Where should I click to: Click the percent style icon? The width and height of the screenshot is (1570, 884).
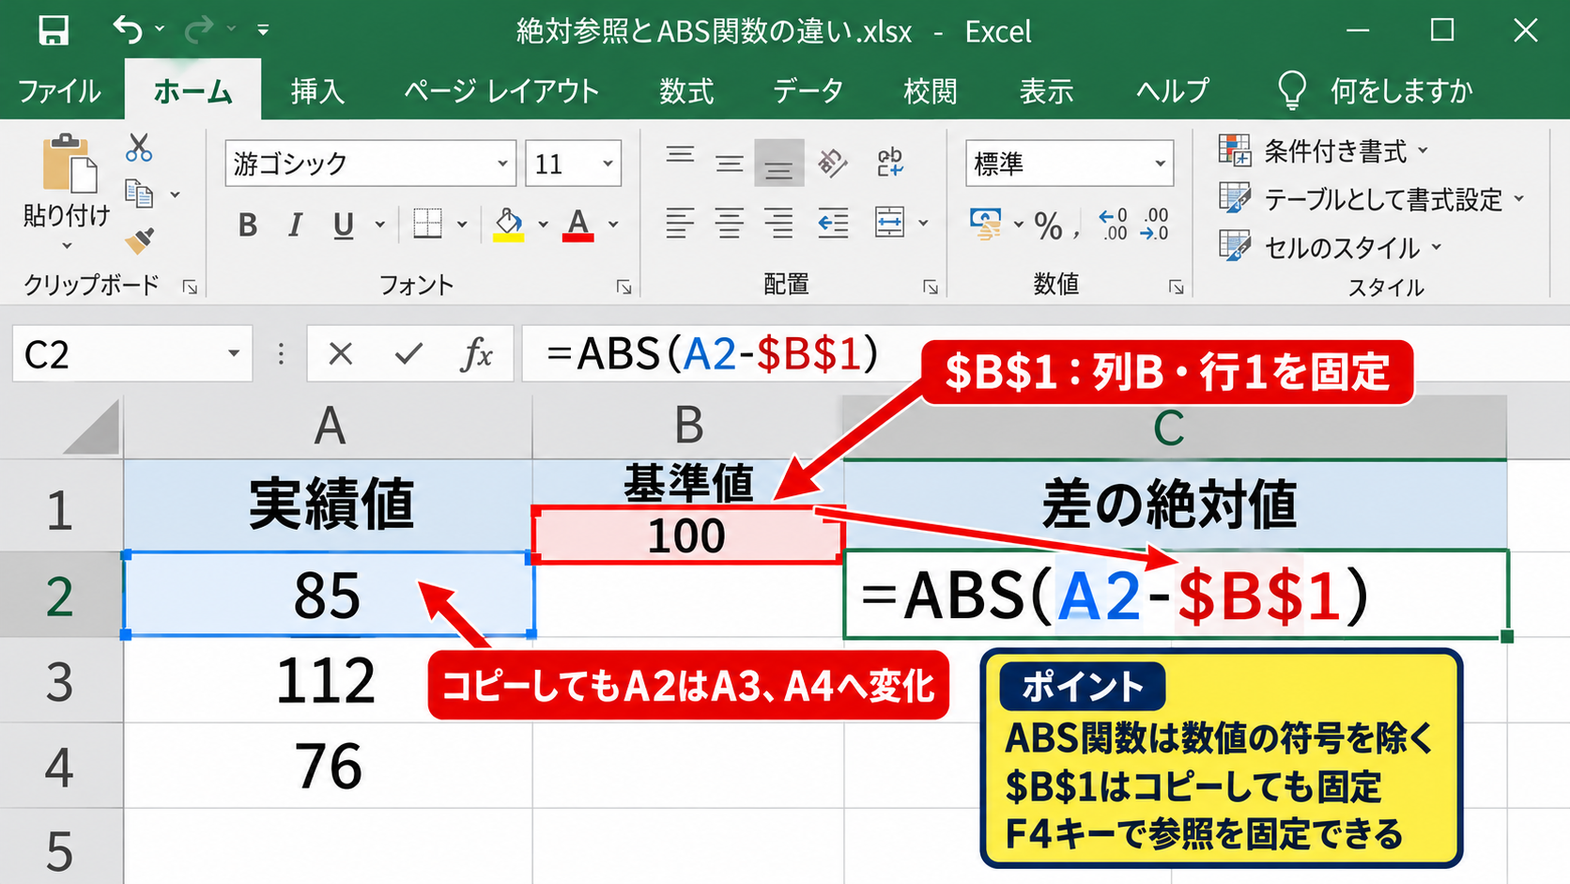click(1048, 225)
